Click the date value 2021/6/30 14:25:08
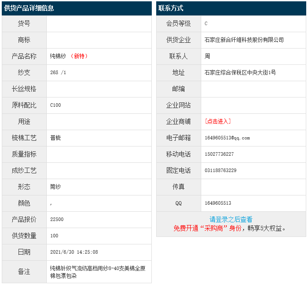The image size is (308, 285). pyautogui.click(x=74, y=252)
